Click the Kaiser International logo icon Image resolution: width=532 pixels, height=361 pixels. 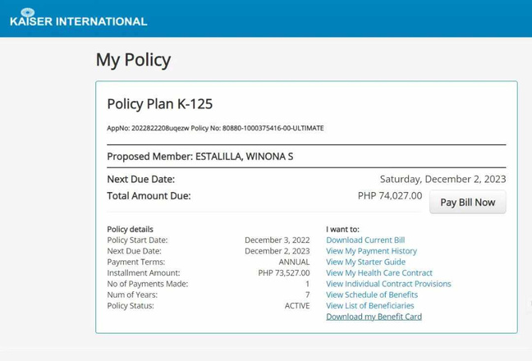click(x=27, y=12)
